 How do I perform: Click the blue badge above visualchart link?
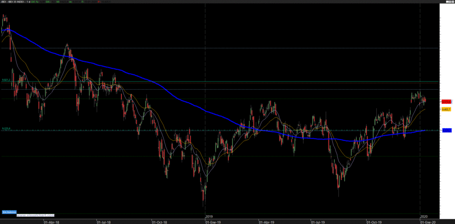point(9,212)
